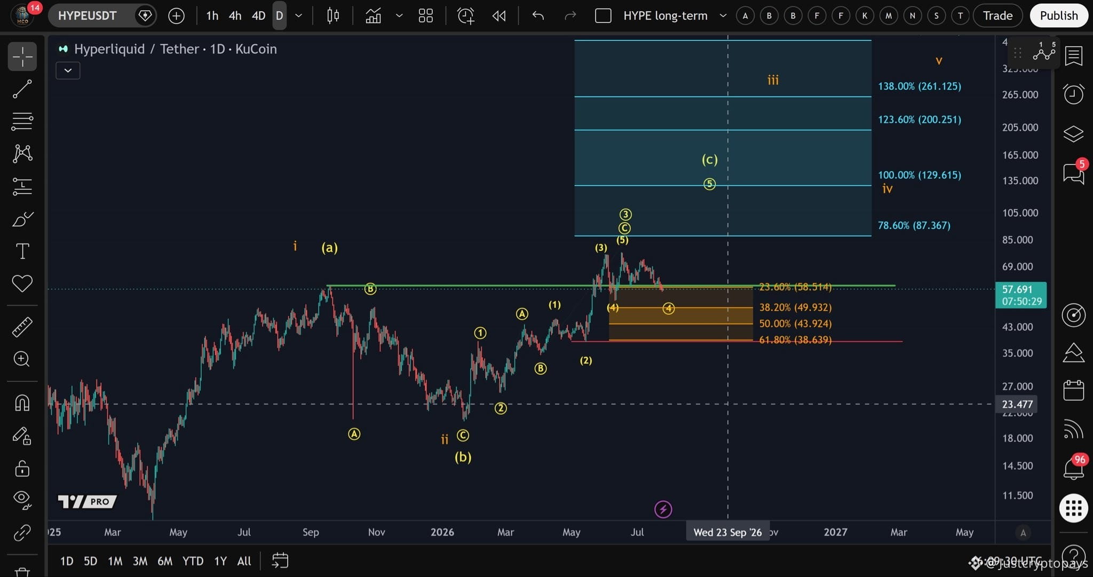Set the date range to 1D
The height and width of the screenshot is (577, 1093).
pyautogui.click(x=67, y=561)
